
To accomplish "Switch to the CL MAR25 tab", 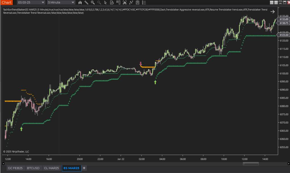I will point(52,168).
